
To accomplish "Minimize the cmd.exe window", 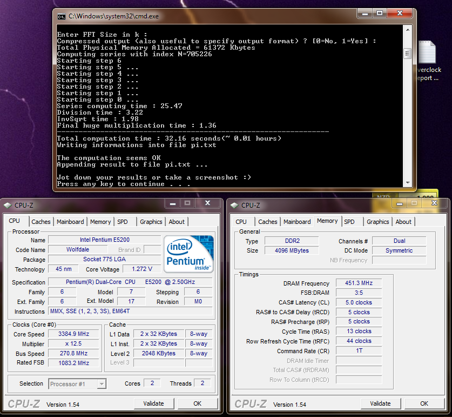I will pos(365,14).
